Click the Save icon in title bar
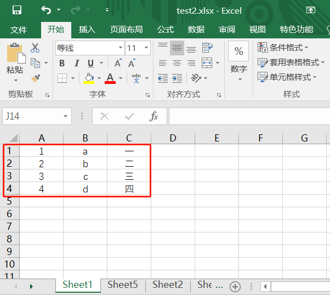Viewport: 330px width, 295px height. [x=17, y=10]
